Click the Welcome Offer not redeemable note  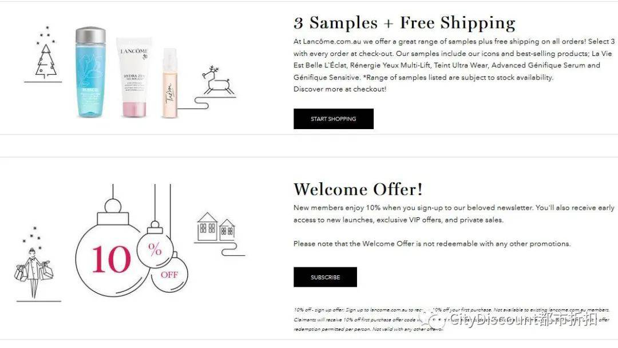tap(432, 243)
